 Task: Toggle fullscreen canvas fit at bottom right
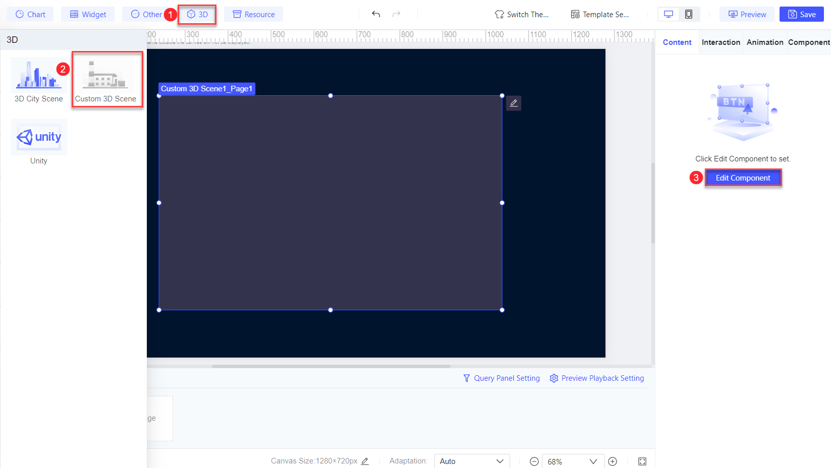point(642,461)
